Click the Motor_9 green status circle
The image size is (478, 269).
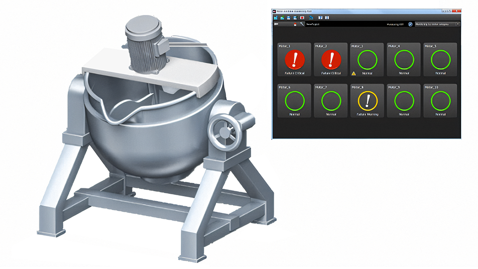point(404,101)
